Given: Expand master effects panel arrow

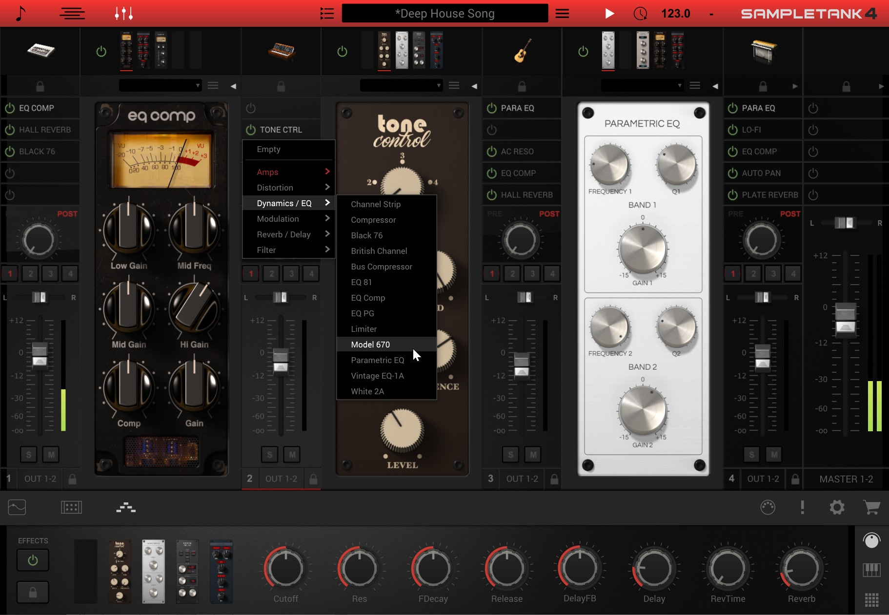Looking at the screenshot, I should 881,86.
